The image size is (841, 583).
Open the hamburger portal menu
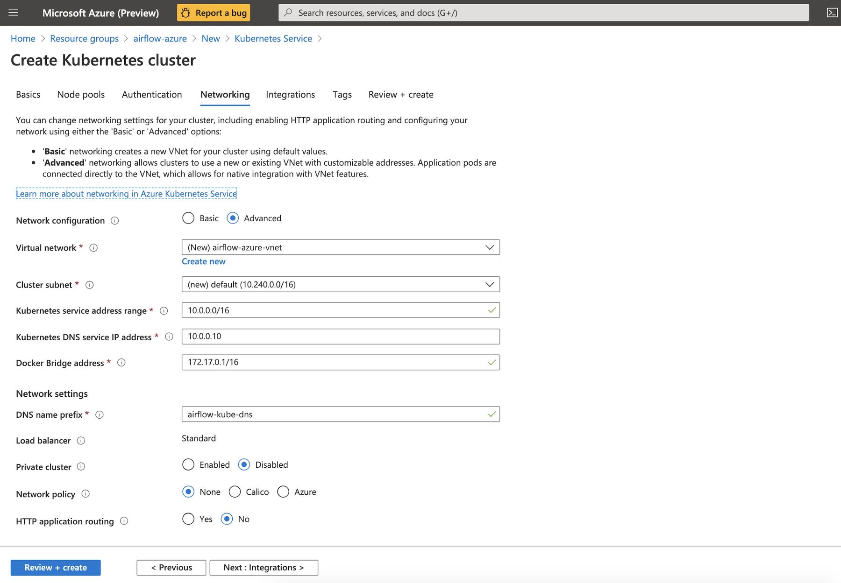point(13,13)
